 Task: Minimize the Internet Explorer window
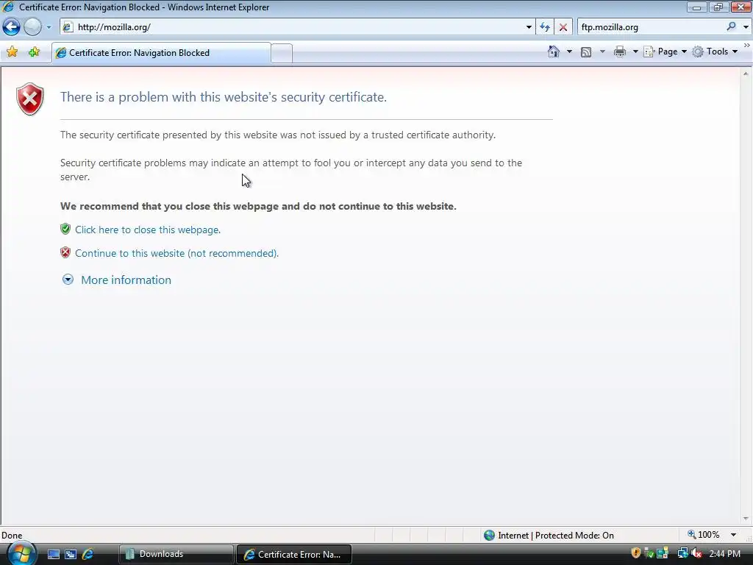pyautogui.click(x=696, y=7)
